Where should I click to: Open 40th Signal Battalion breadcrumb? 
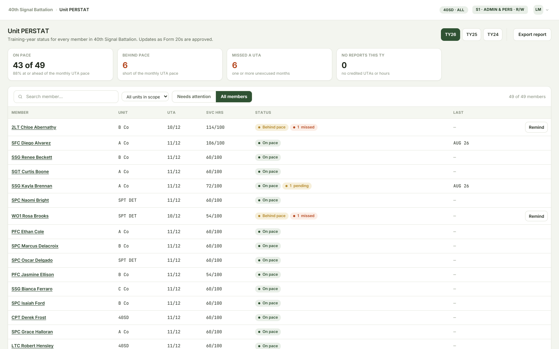(x=31, y=10)
